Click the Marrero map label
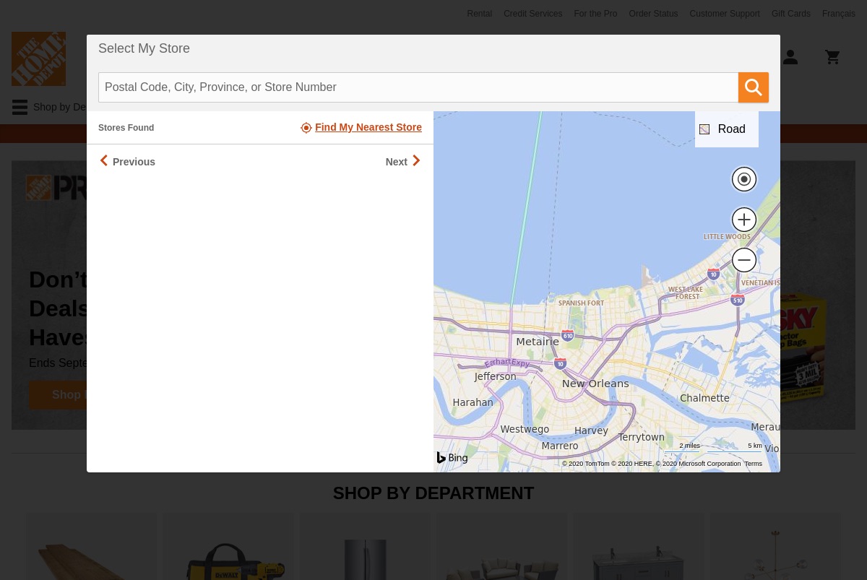 click(560, 446)
